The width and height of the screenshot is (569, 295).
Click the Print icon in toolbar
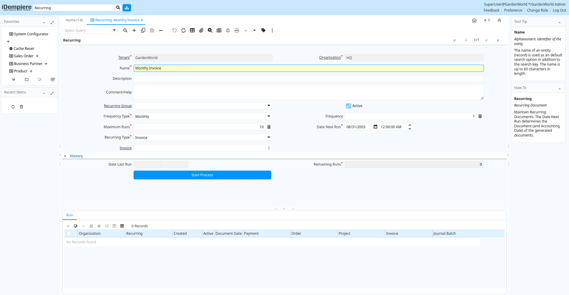237,30
